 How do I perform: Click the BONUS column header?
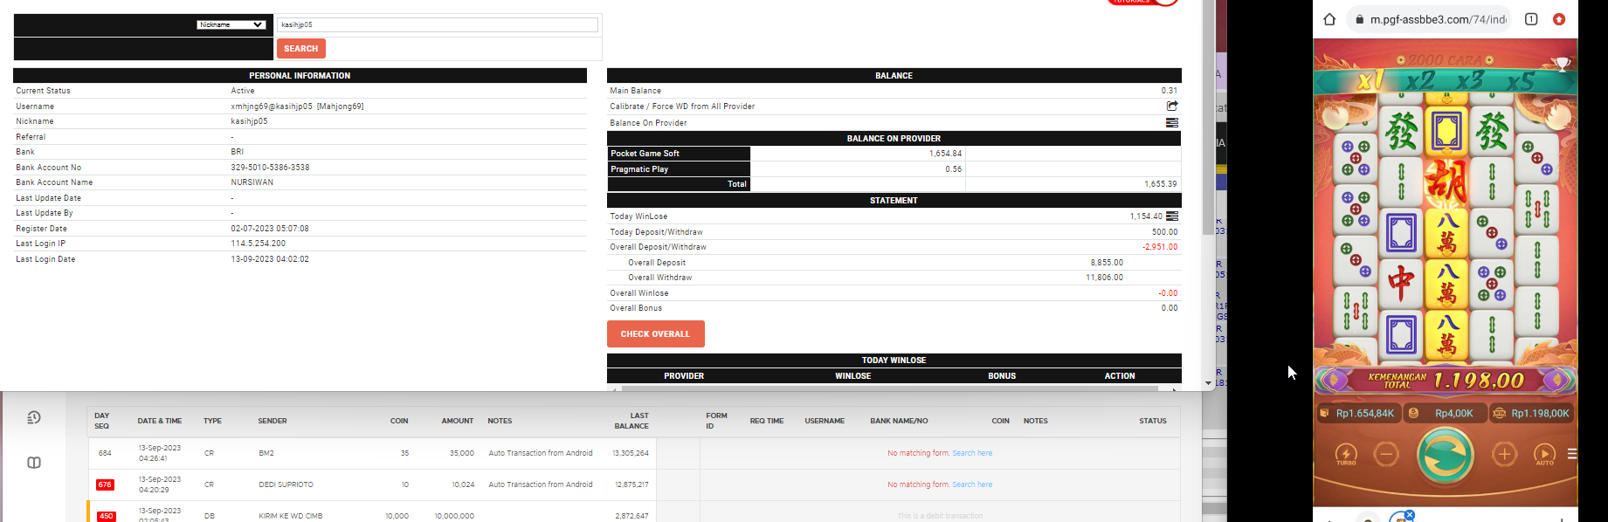pos(1002,376)
